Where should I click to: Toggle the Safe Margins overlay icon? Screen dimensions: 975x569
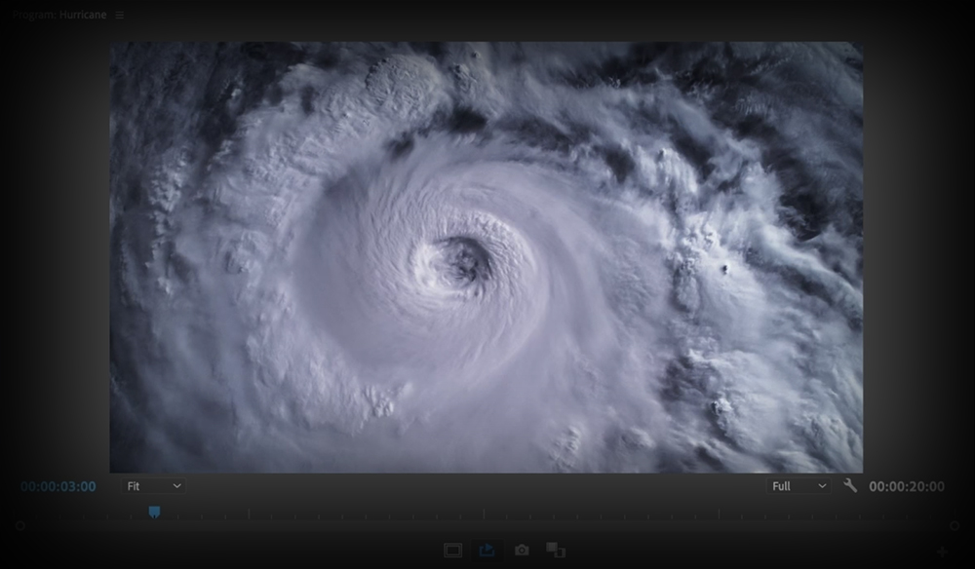pos(452,550)
